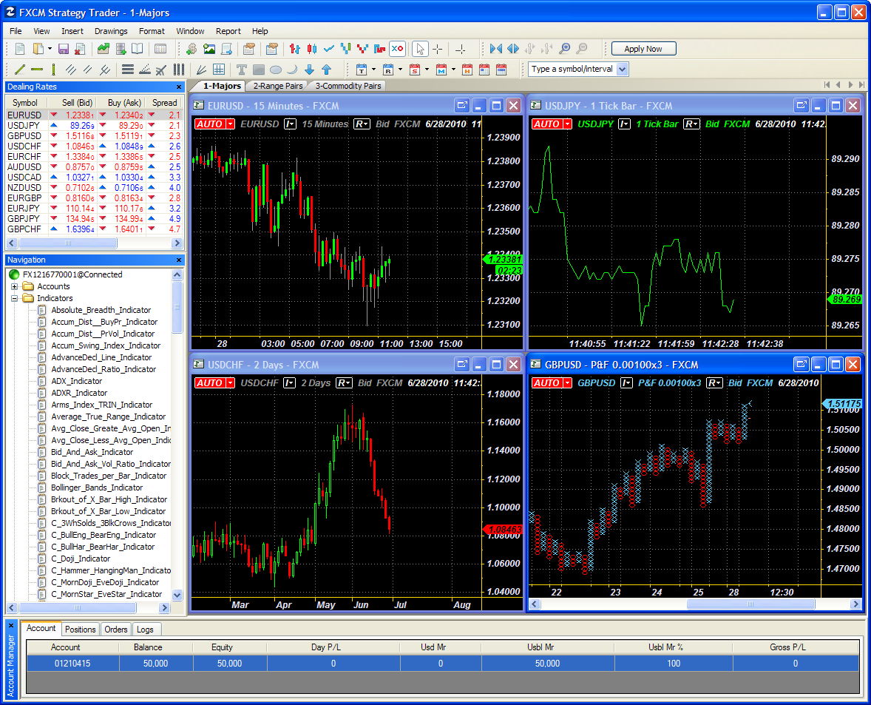
Task: Open the Positions tab in Account Manager
Action: tap(80, 630)
